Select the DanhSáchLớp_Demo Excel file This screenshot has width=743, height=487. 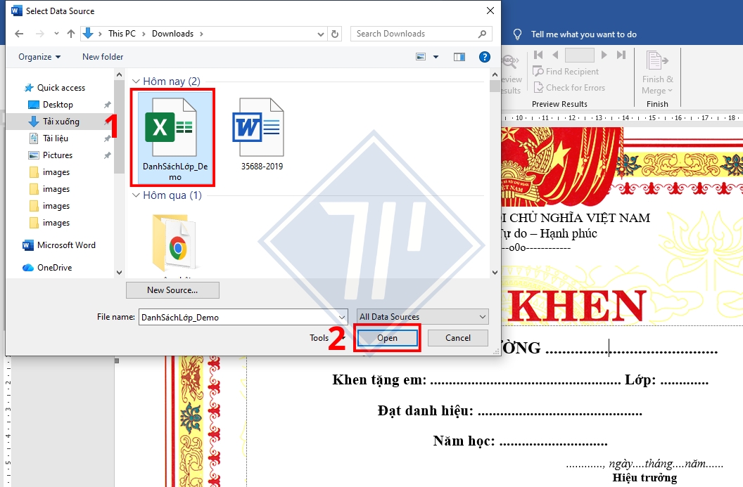pos(175,138)
